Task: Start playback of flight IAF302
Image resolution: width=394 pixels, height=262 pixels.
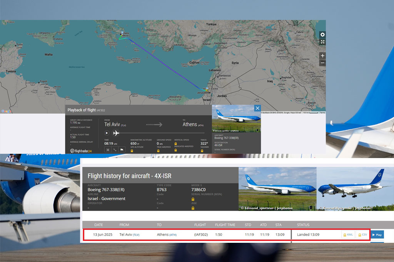Action: pos(107,133)
